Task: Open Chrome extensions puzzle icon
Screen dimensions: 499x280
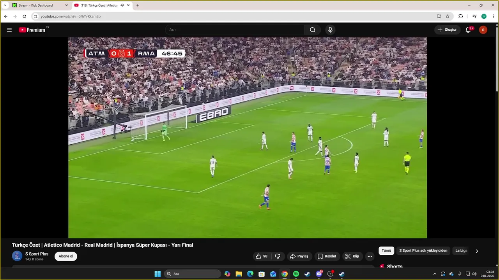Action: tap(460, 16)
